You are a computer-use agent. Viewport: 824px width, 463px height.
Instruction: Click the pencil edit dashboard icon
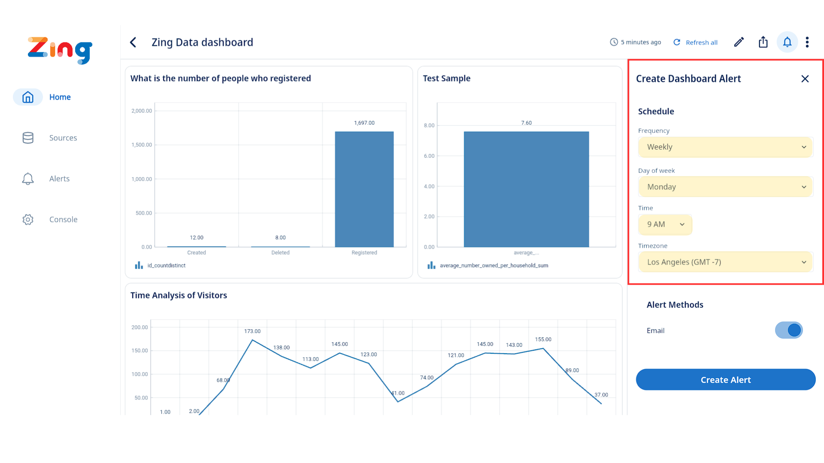739,42
